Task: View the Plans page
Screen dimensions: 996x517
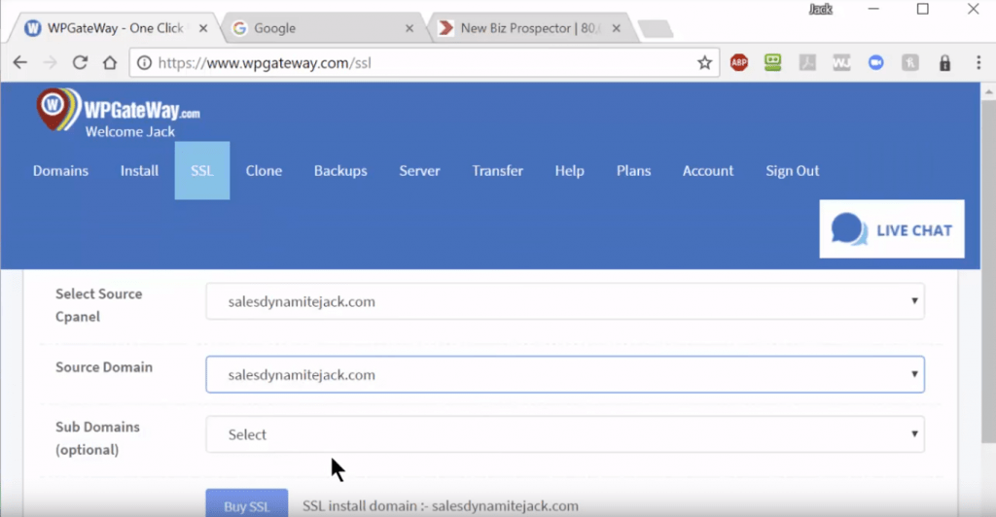Action: click(633, 171)
